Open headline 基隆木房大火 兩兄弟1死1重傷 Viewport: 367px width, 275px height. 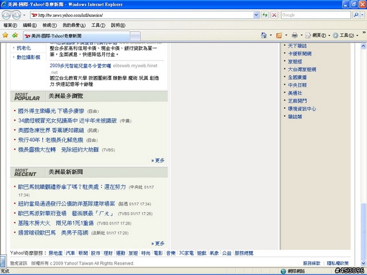coord(56,223)
